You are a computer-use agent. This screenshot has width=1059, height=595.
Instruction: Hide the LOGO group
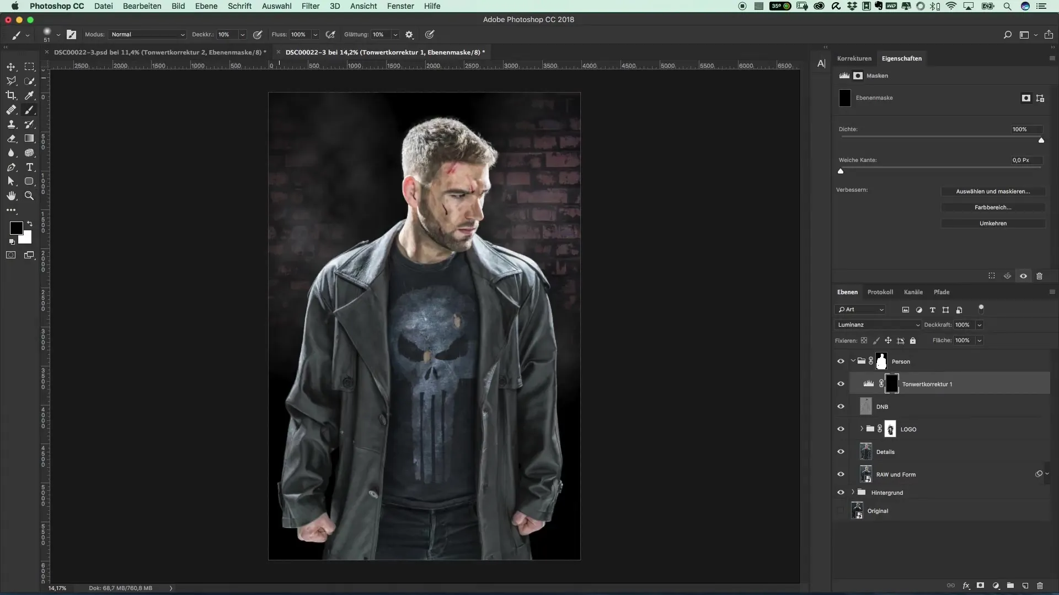point(841,429)
